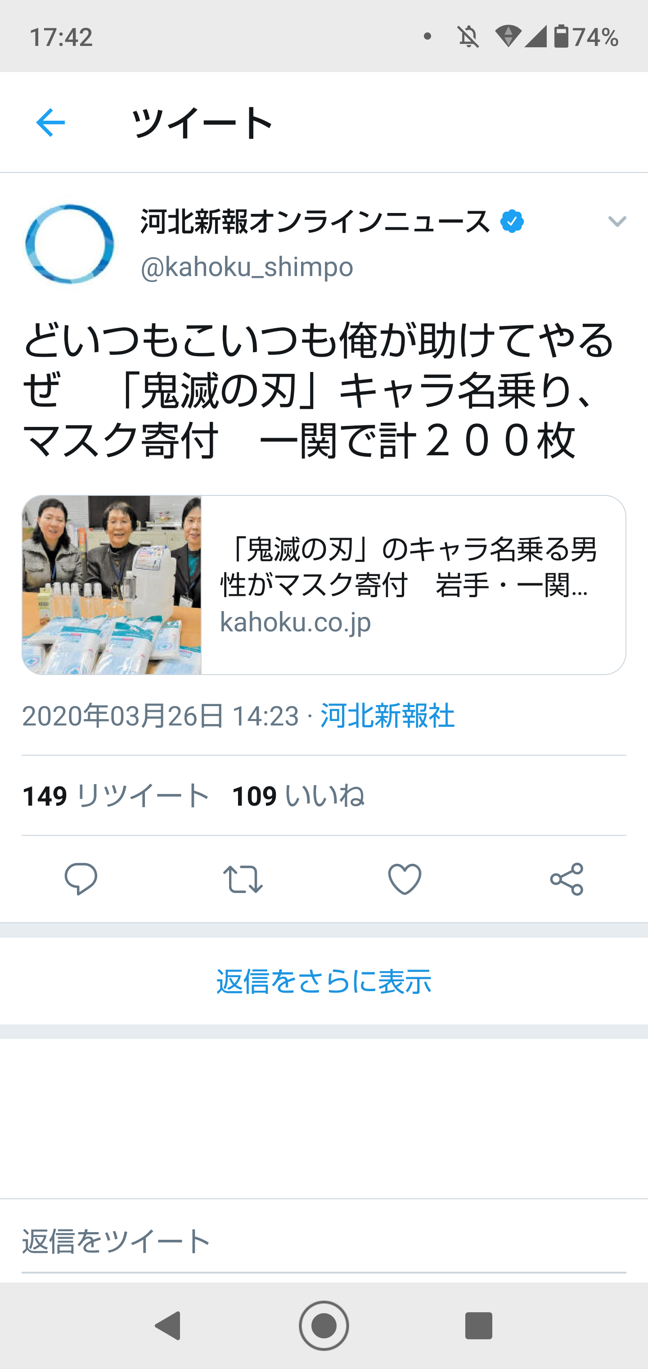Open the share icon for this tweet
This screenshot has width=648, height=1369.
(x=567, y=879)
